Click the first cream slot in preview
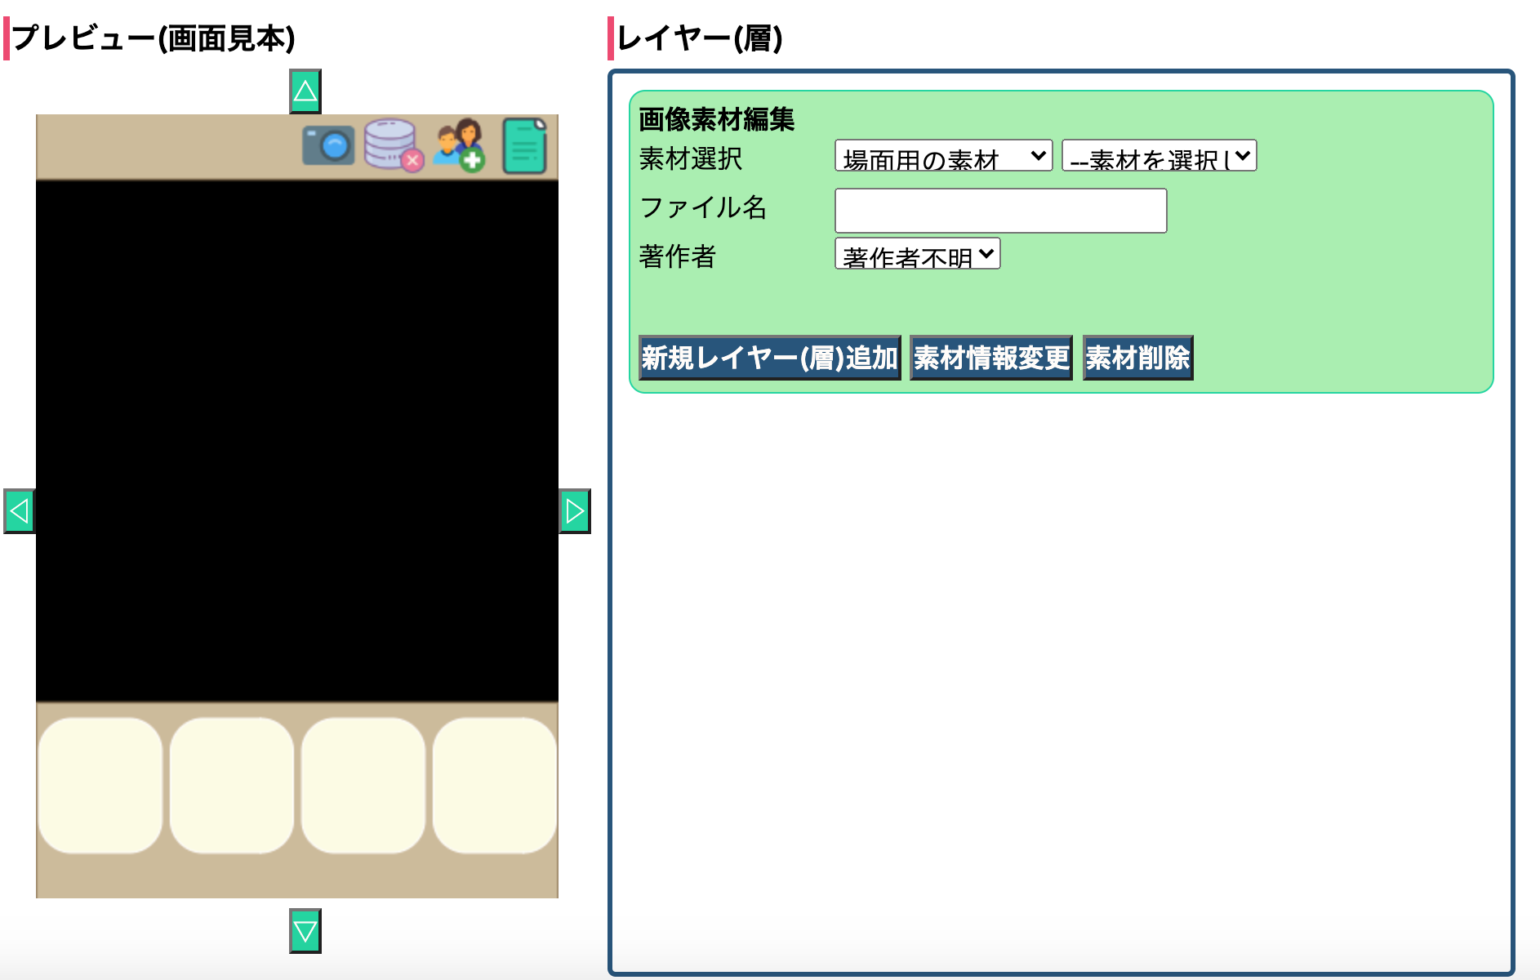The image size is (1540, 980). click(x=100, y=786)
